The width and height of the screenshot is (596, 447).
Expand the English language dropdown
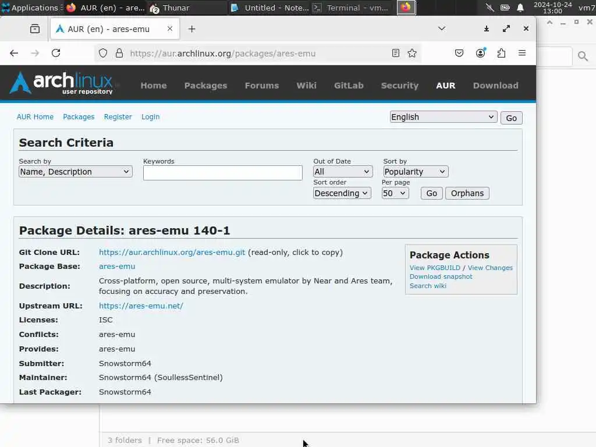coord(443,117)
